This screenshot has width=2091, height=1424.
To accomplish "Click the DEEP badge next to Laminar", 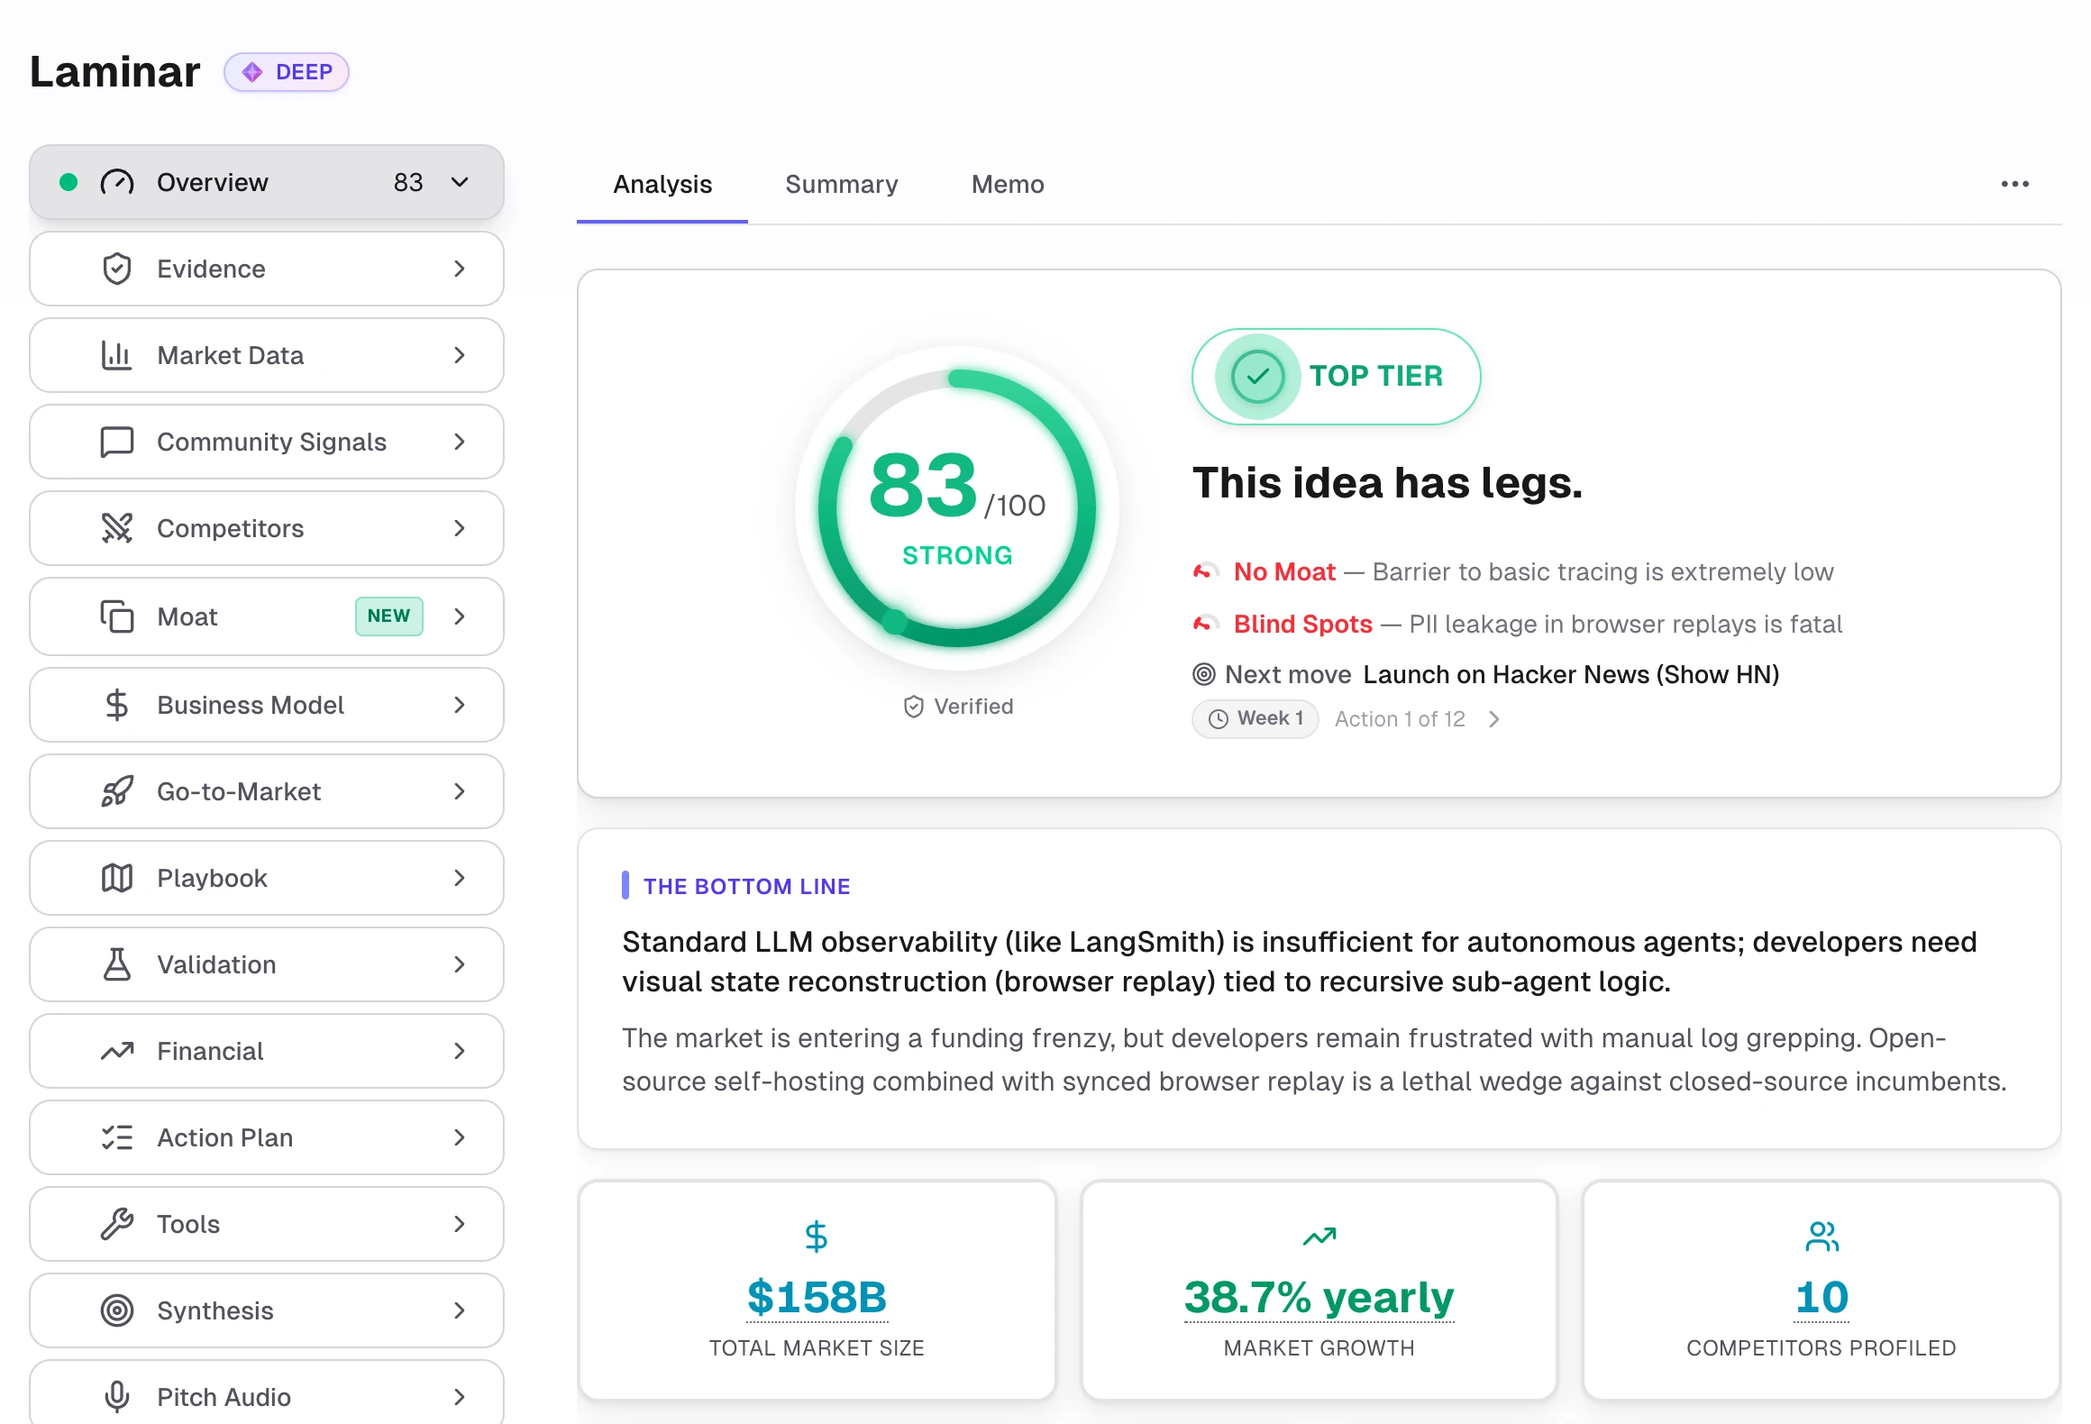I will coord(287,72).
